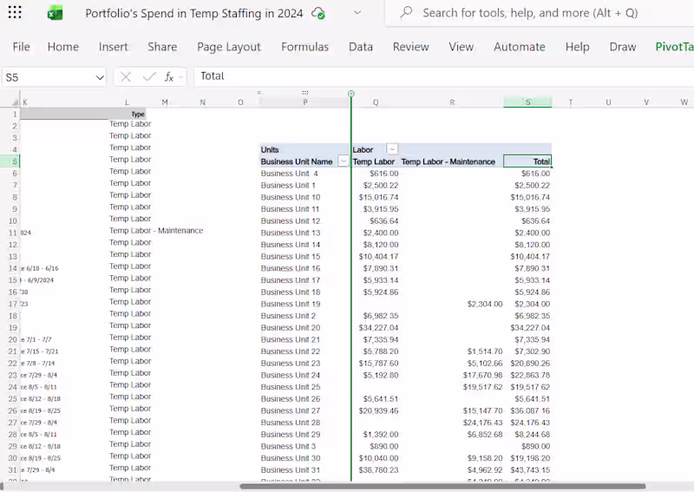Click the search box for tools and help
Viewport: 694px width, 492px height.
click(540, 13)
